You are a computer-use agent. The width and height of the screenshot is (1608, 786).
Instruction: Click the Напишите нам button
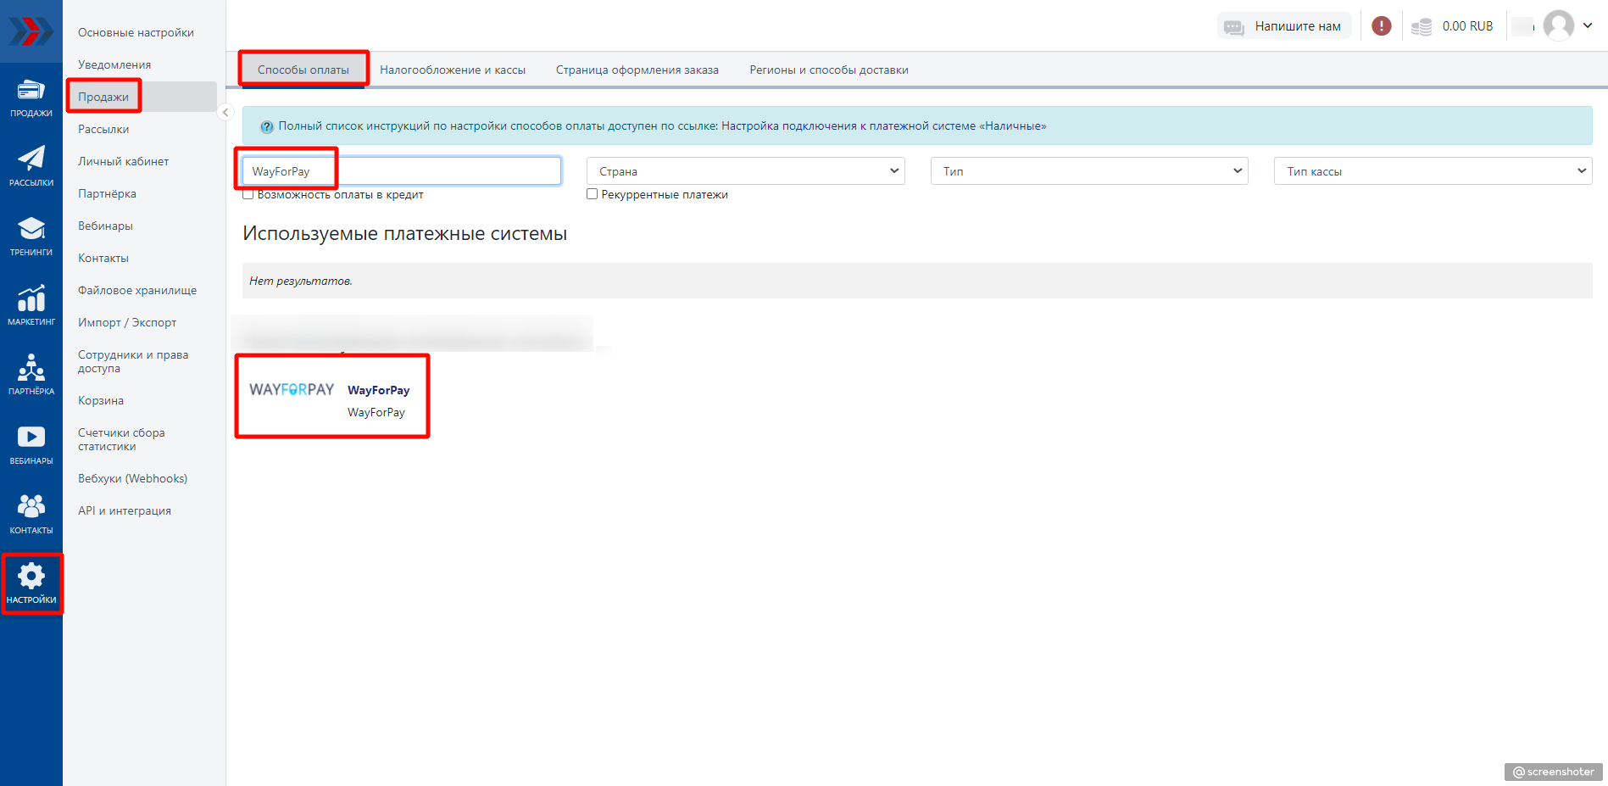pyautogui.click(x=1284, y=26)
